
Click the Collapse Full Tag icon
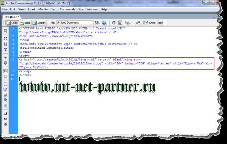(6, 39)
